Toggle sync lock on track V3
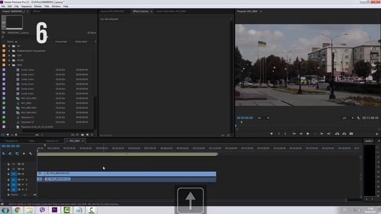Viewport: 381px width, 214px height. [18, 164]
